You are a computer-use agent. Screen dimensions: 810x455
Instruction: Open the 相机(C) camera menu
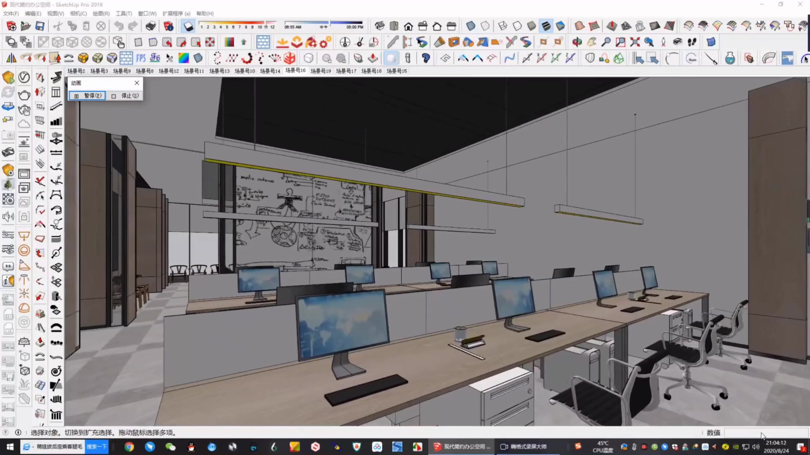[78, 13]
